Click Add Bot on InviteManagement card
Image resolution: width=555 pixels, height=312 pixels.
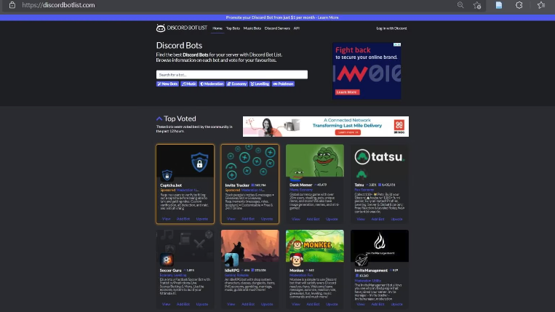click(x=378, y=304)
